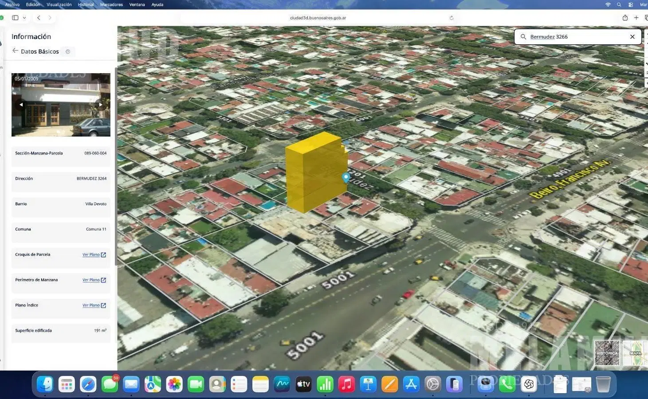
Task: Open Pages from the dock
Action: tap(389, 384)
